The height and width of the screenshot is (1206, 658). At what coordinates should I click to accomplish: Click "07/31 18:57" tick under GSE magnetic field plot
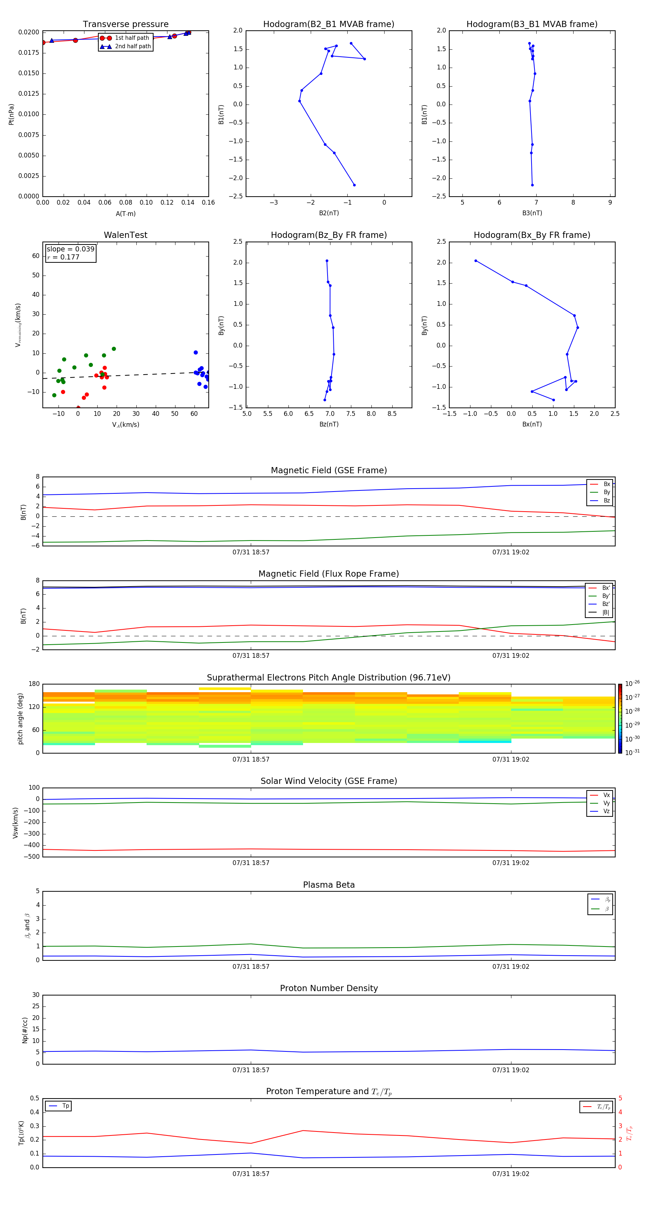pyautogui.click(x=251, y=552)
